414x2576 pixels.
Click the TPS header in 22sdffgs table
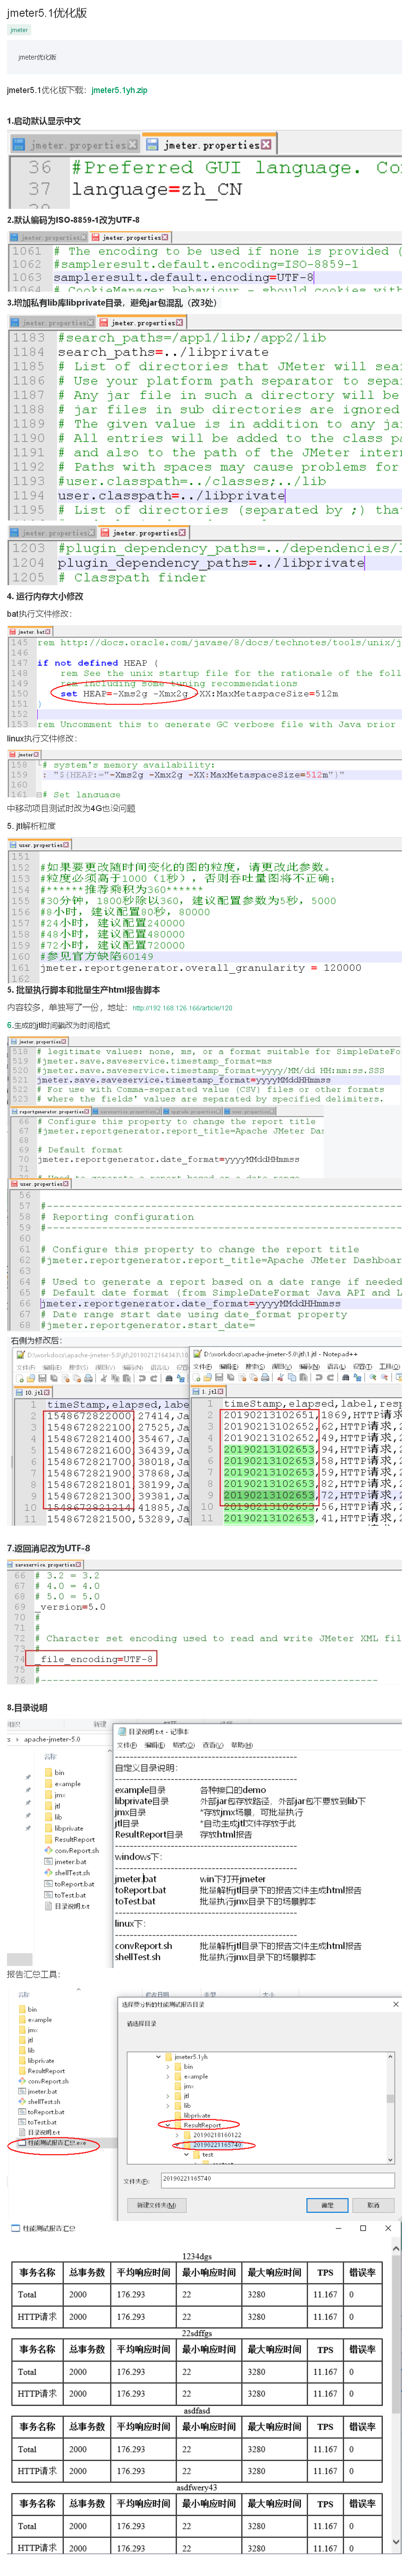tap(325, 2350)
